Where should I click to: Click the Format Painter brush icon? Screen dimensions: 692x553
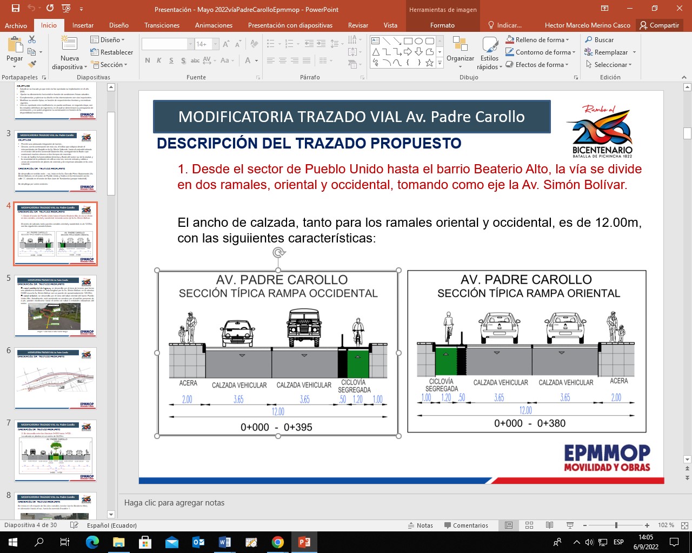(32, 64)
